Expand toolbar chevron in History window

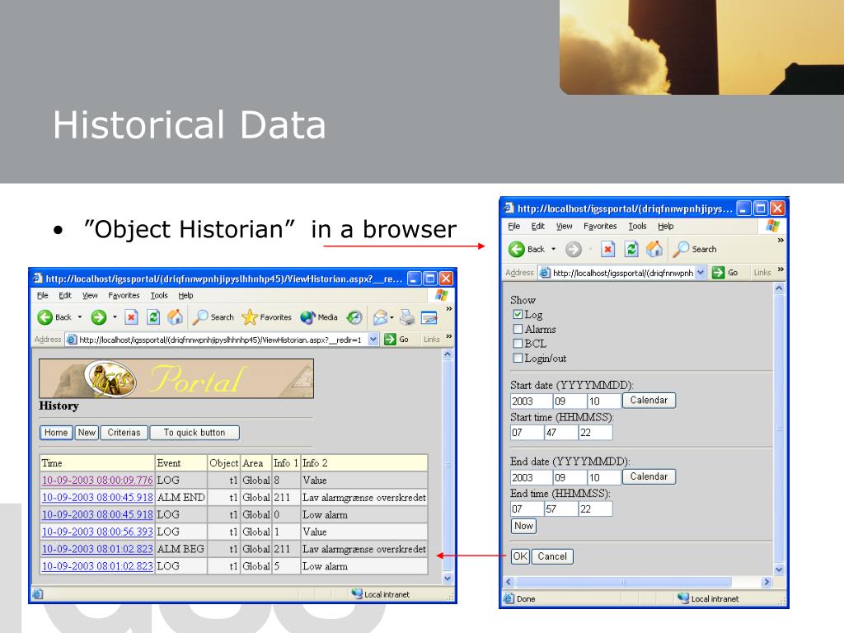(x=449, y=309)
